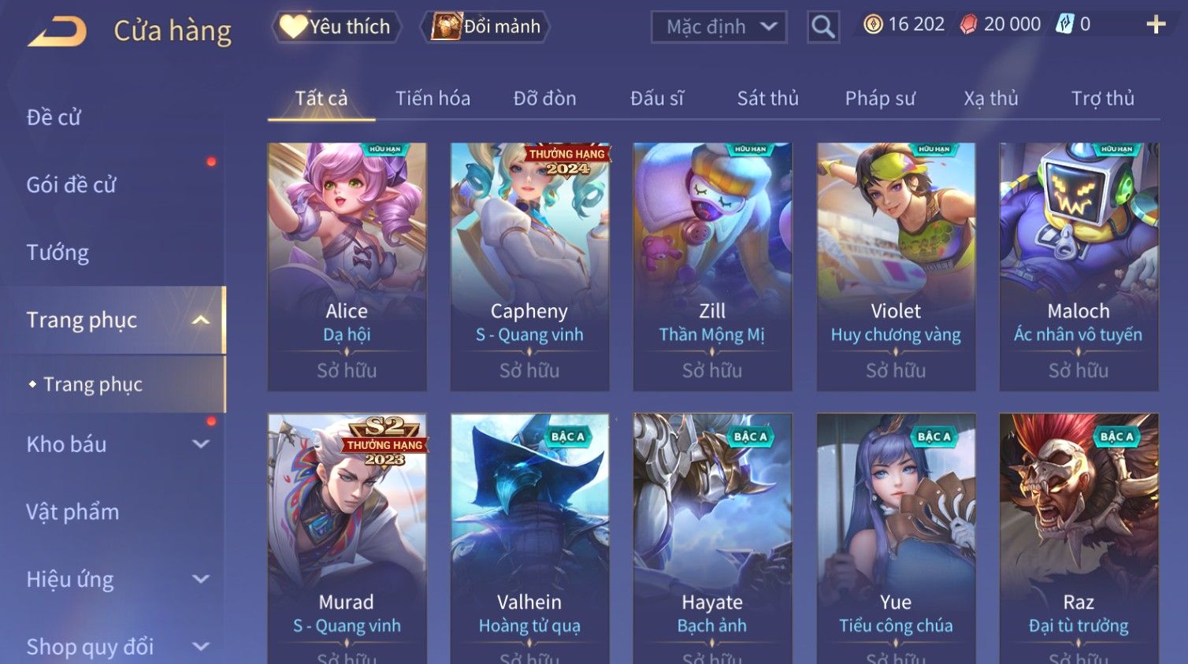Open Đổi mảnh fragment exchange

pyautogui.click(x=485, y=27)
